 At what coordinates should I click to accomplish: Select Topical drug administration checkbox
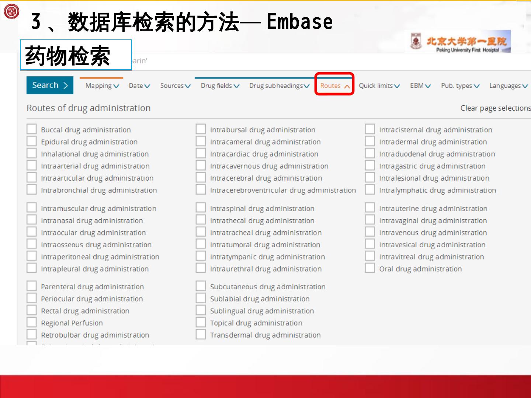click(x=201, y=323)
